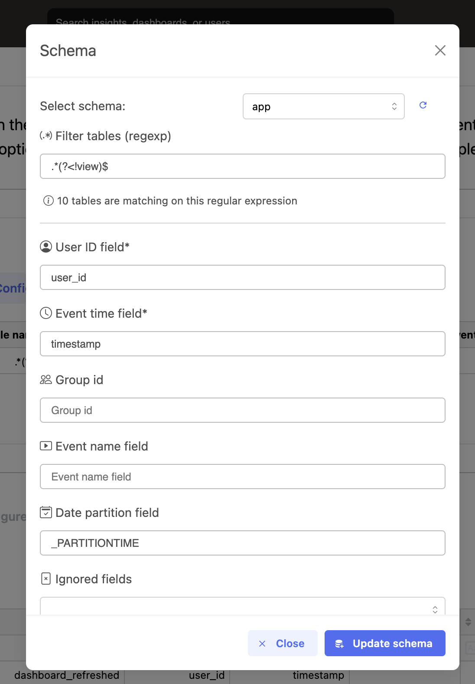Image resolution: width=475 pixels, height=684 pixels.
Task: Click into the User ID field input
Action: (243, 277)
